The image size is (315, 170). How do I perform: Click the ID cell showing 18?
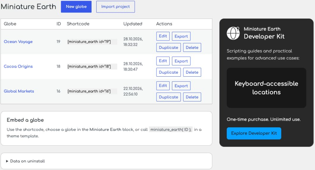click(58, 66)
